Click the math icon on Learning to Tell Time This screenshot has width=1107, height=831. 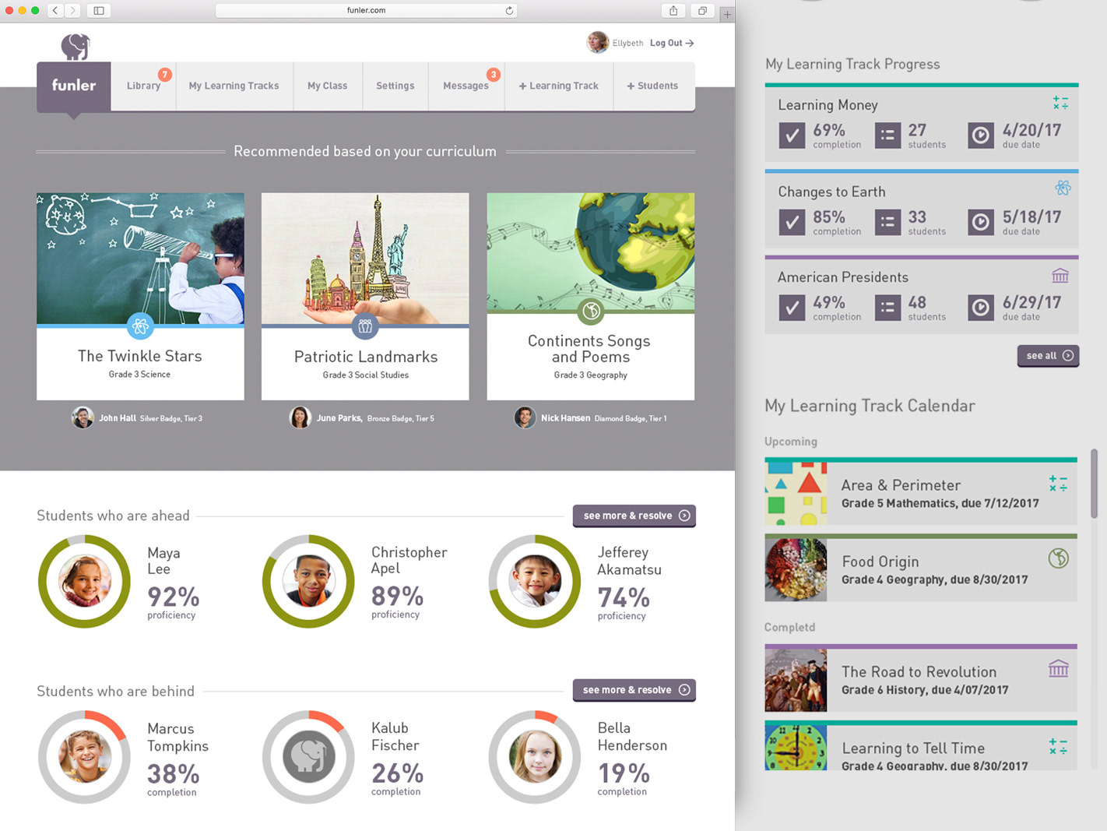[x=1058, y=747]
